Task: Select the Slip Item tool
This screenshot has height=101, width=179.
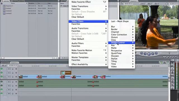Action: click(x=172, y=75)
